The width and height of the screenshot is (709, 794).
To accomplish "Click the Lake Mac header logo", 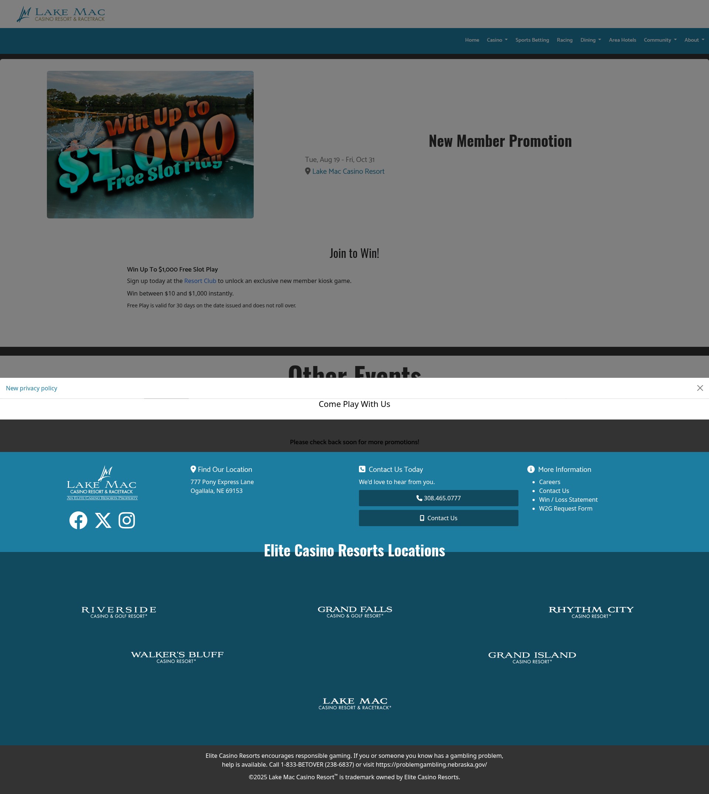I will (x=61, y=14).
